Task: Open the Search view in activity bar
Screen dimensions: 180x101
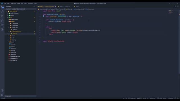Action: [x=2, y=11]
